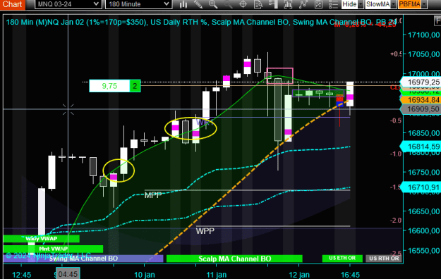Open the 180 Minute interval dropdown
Screen dimensions: 441x279
pyautogui.click(x=138, y=4)
